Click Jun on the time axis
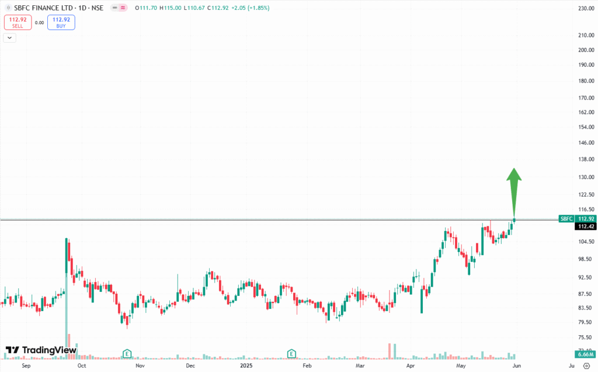The height and width of the screenshot is (372, 598). point(517,366)
